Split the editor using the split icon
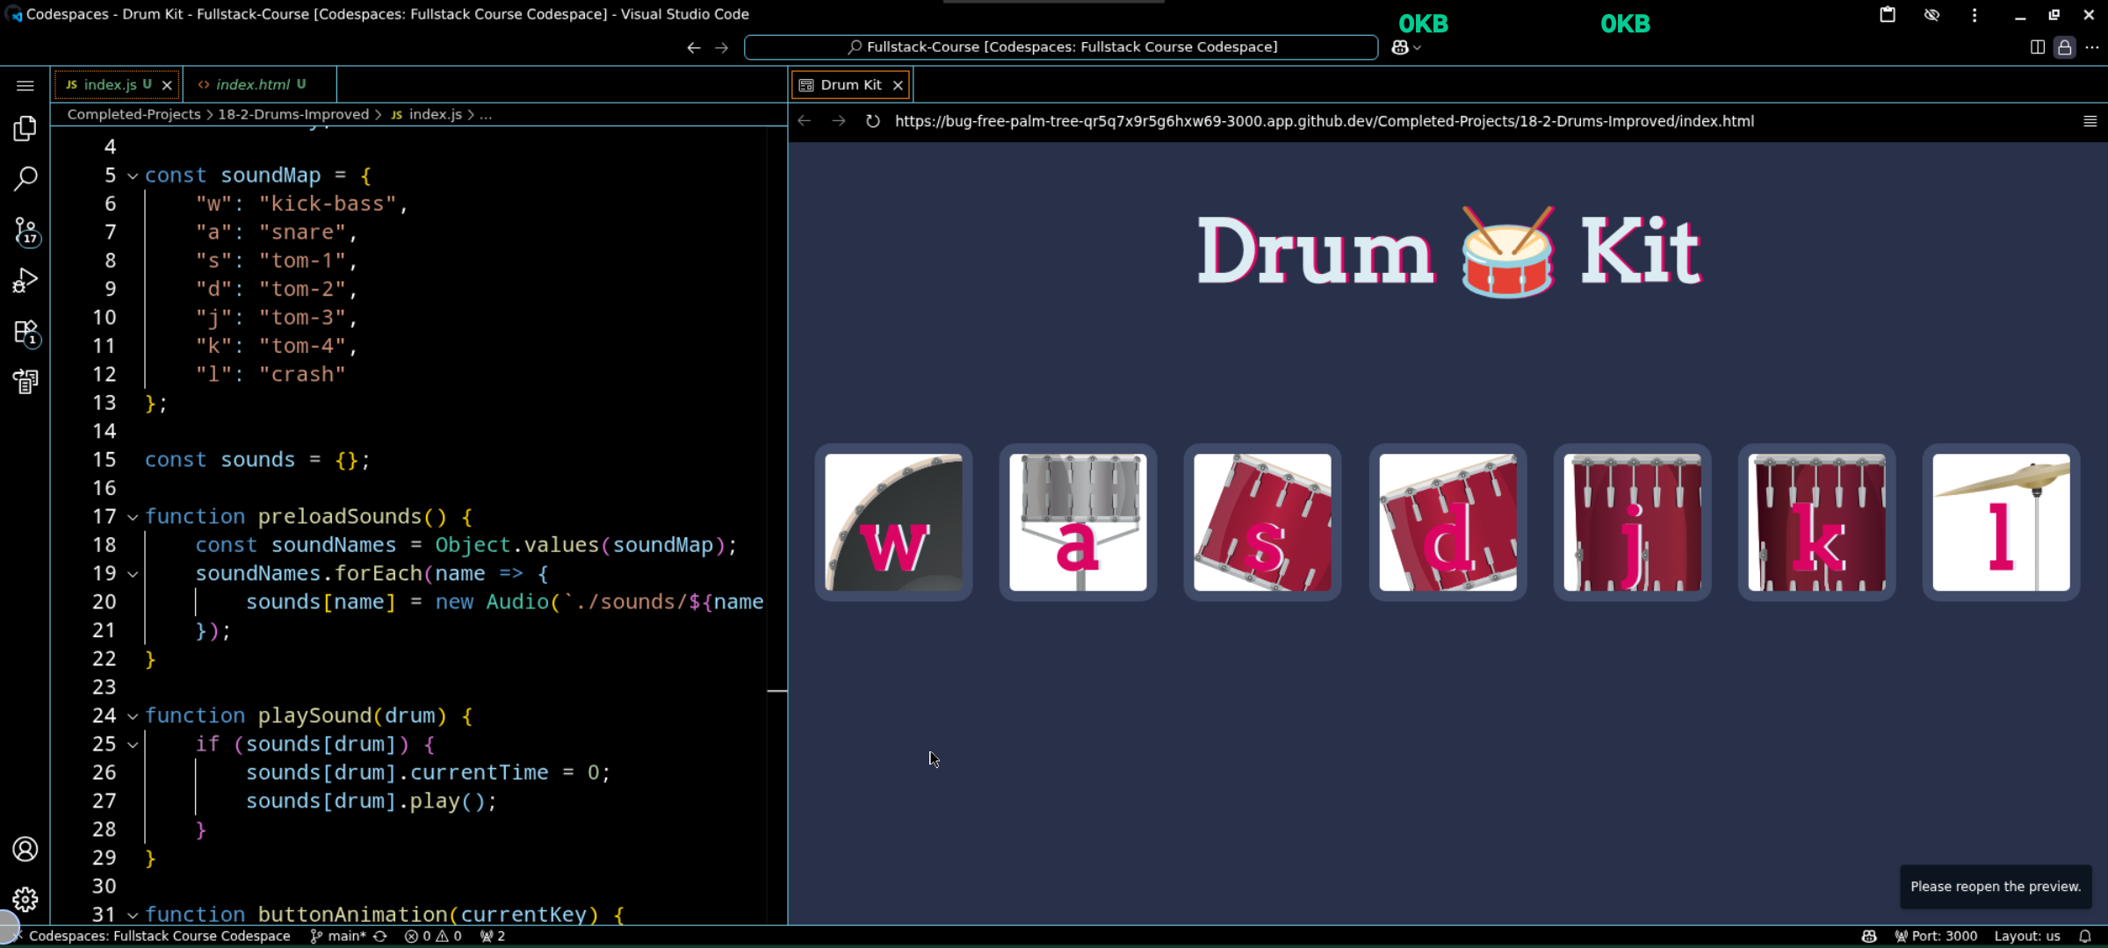This screenshot has height=948, width=2108. pos(2038,47)
